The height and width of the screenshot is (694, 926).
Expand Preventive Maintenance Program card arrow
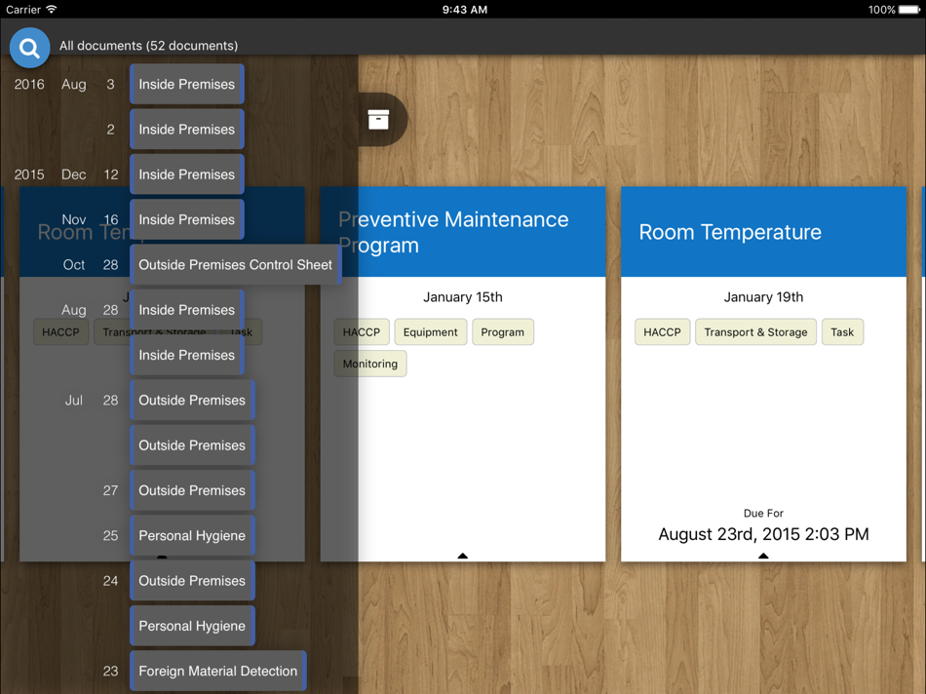click(462, 556)
